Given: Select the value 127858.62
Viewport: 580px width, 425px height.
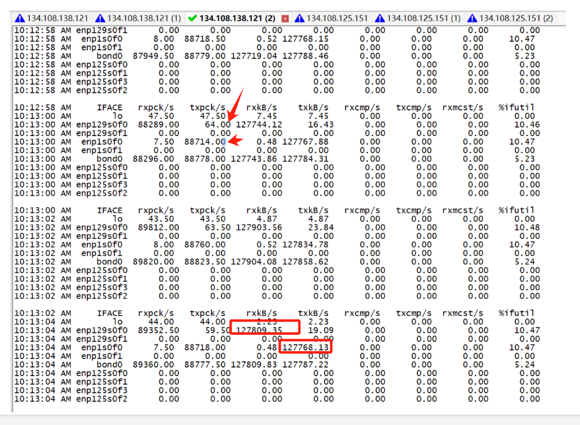Looking at the screenshot, I should pyautogui.click(x=305, y=262).
